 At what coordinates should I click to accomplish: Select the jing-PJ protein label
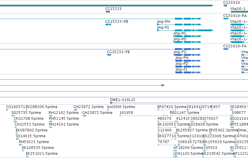[181, 70]
